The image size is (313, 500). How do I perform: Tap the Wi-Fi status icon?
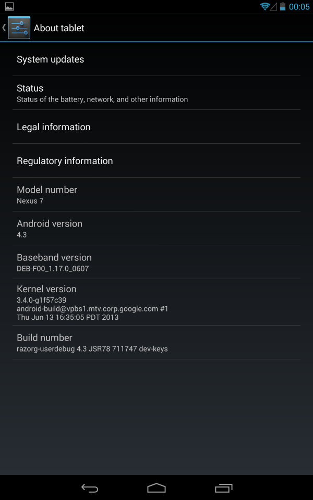tap(265, 6)
